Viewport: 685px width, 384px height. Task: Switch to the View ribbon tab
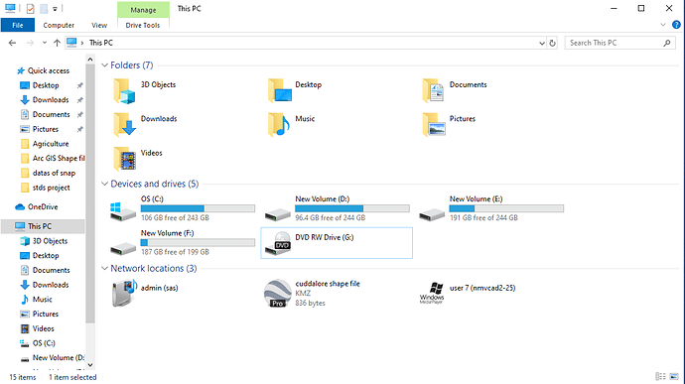(99, 25)
